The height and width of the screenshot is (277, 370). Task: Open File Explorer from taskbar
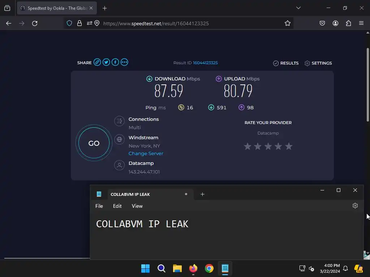point(177,268)
